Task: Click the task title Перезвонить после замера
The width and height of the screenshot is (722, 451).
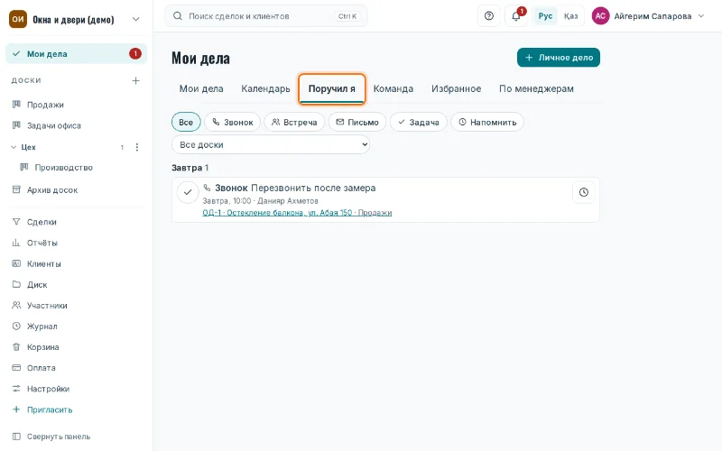Action: click(x=313, y=188)
